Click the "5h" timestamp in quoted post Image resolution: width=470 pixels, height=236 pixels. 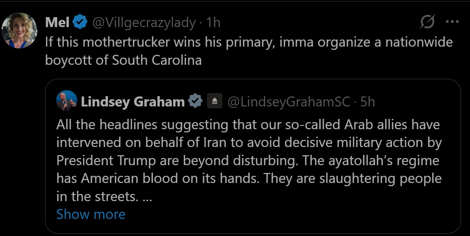(x=367, y=102)
